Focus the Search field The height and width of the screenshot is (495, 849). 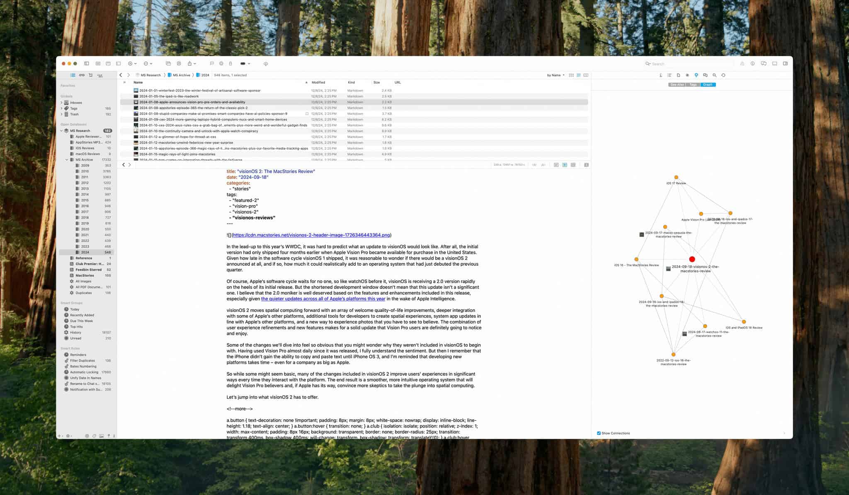tap(688, 64)
